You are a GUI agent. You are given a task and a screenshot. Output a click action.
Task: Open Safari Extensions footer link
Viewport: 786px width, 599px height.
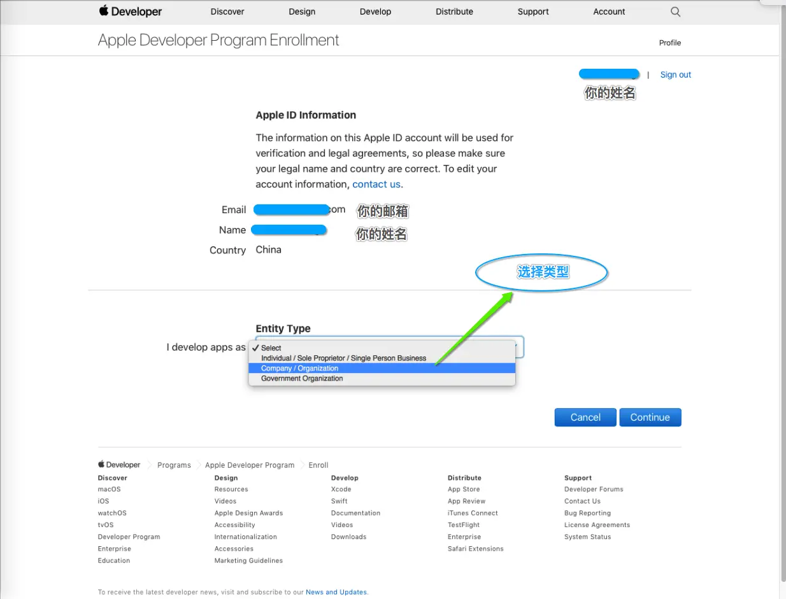[x=476, y=549]
